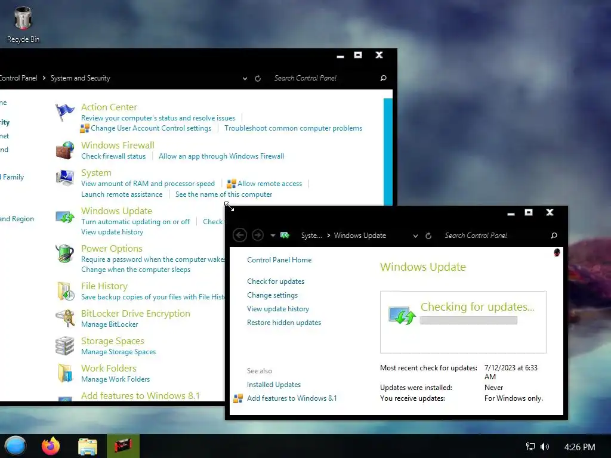
Task: Click Review your computer's status and resolve issues
Action: point(158,118)
